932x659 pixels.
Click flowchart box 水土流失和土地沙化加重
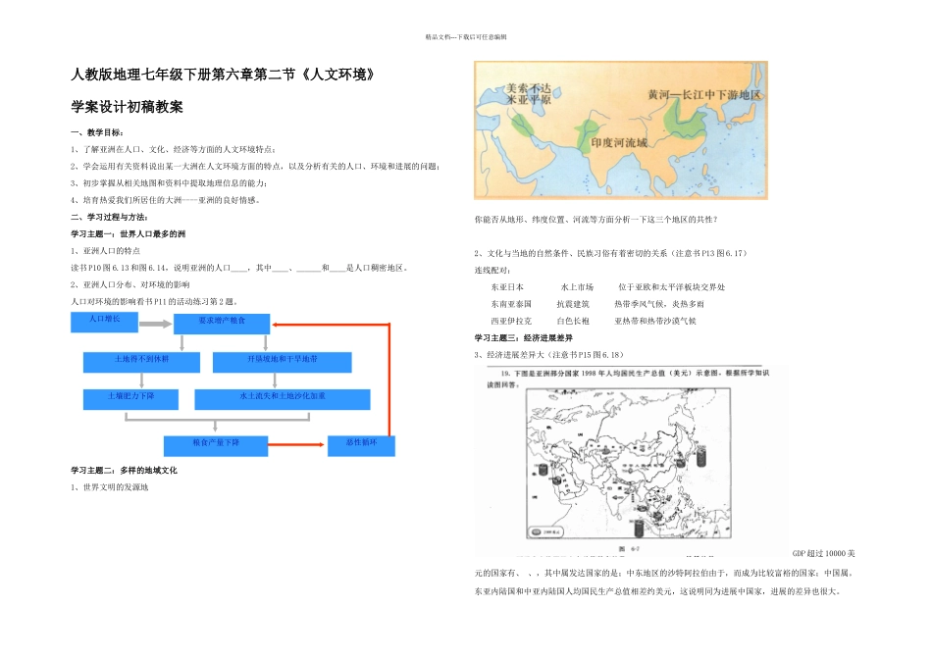[283, 399]
